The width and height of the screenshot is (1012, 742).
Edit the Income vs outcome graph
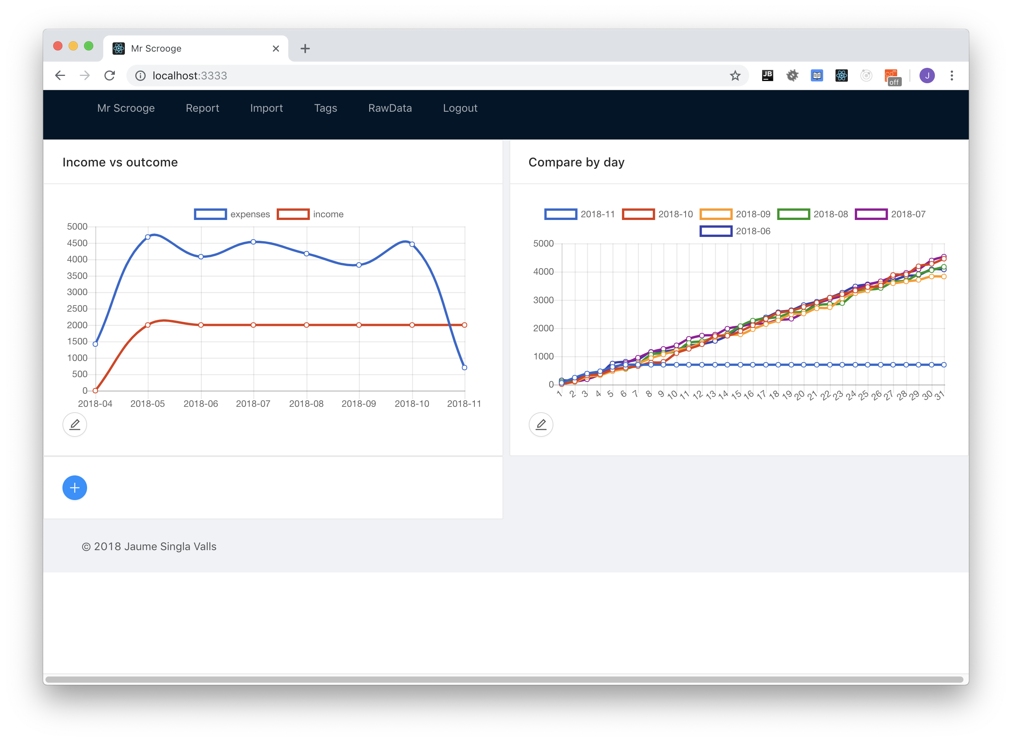coord(74,425)
